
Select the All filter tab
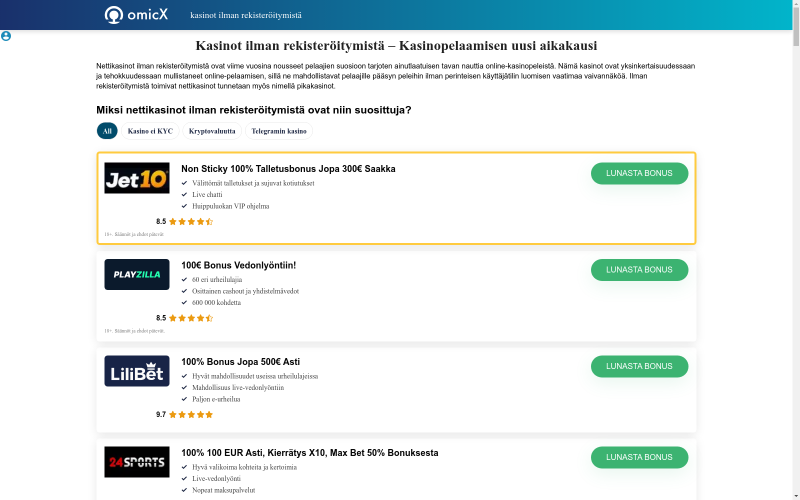click(107, 131)
